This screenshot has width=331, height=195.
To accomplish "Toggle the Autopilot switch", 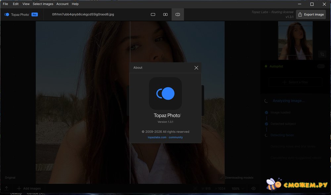I will coord(321,66).
